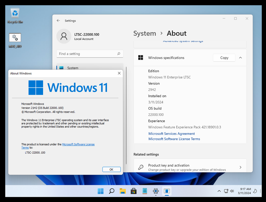Click the System icon in Settings sidebar

[x=61, y=68]
